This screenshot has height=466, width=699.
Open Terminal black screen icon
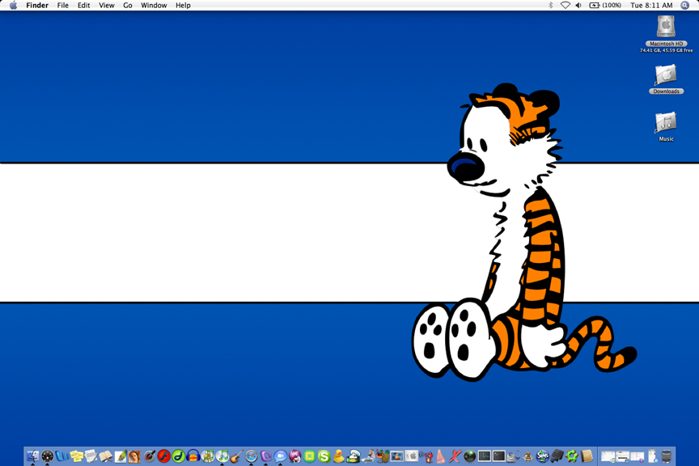point(499,456)
